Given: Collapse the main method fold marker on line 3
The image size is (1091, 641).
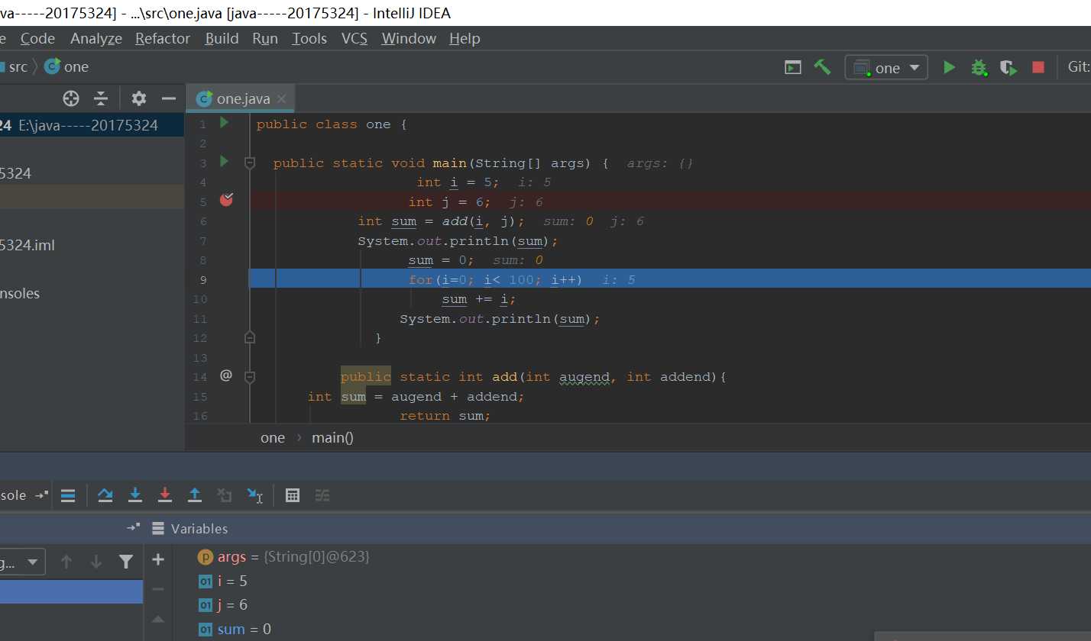Looking at the screenshot, I should coord(249,163).
